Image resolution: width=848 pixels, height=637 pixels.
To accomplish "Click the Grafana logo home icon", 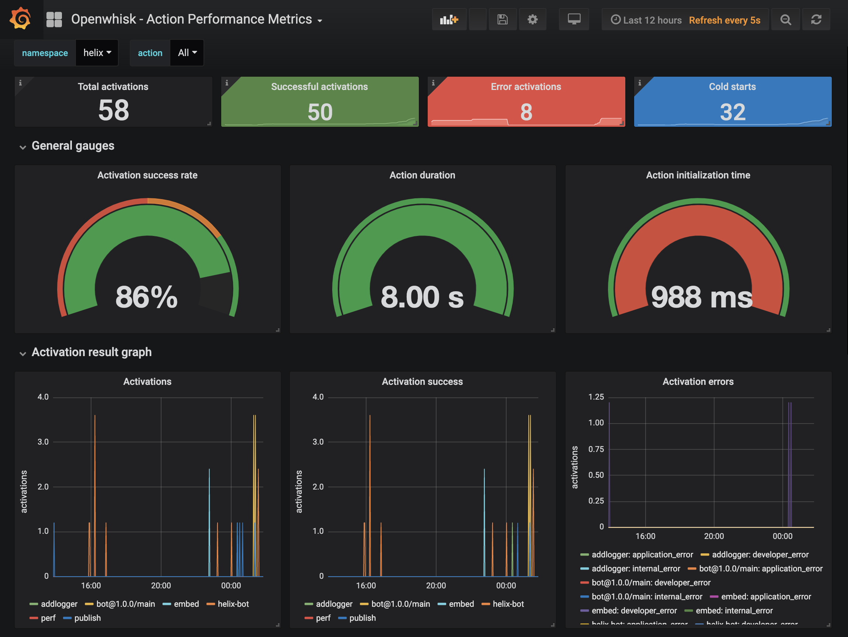I will pyautogui.click(x=20, y=19).
